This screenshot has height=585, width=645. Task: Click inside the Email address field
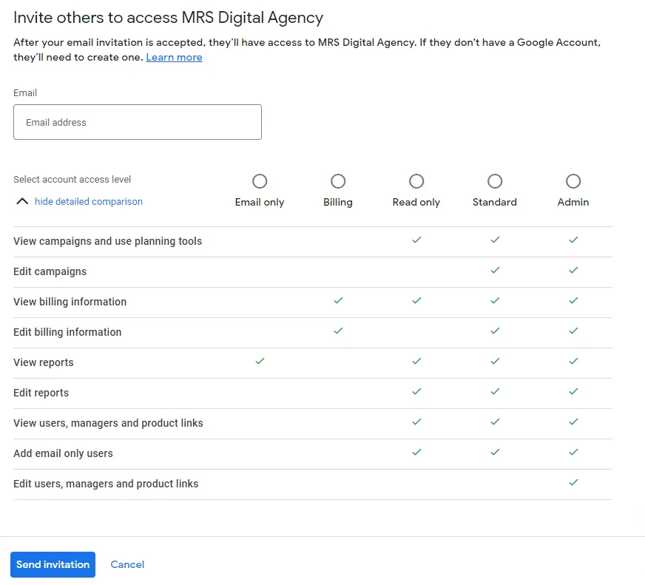click(x=137, y=121)
